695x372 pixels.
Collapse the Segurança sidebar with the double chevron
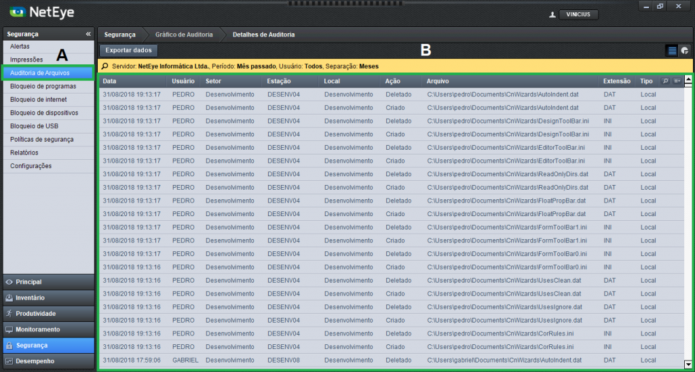click(x=88, y=34)
